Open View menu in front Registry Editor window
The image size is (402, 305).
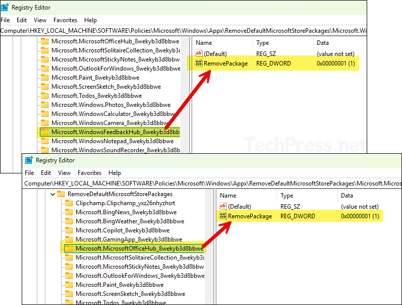(64, 173)
